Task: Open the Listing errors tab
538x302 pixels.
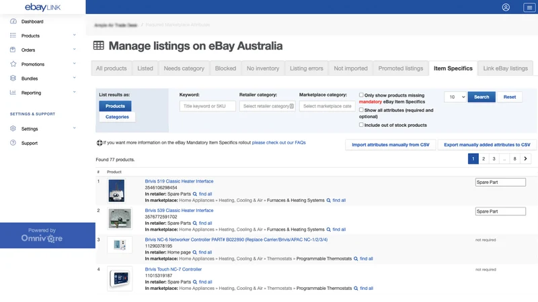Action: [307, 68]
